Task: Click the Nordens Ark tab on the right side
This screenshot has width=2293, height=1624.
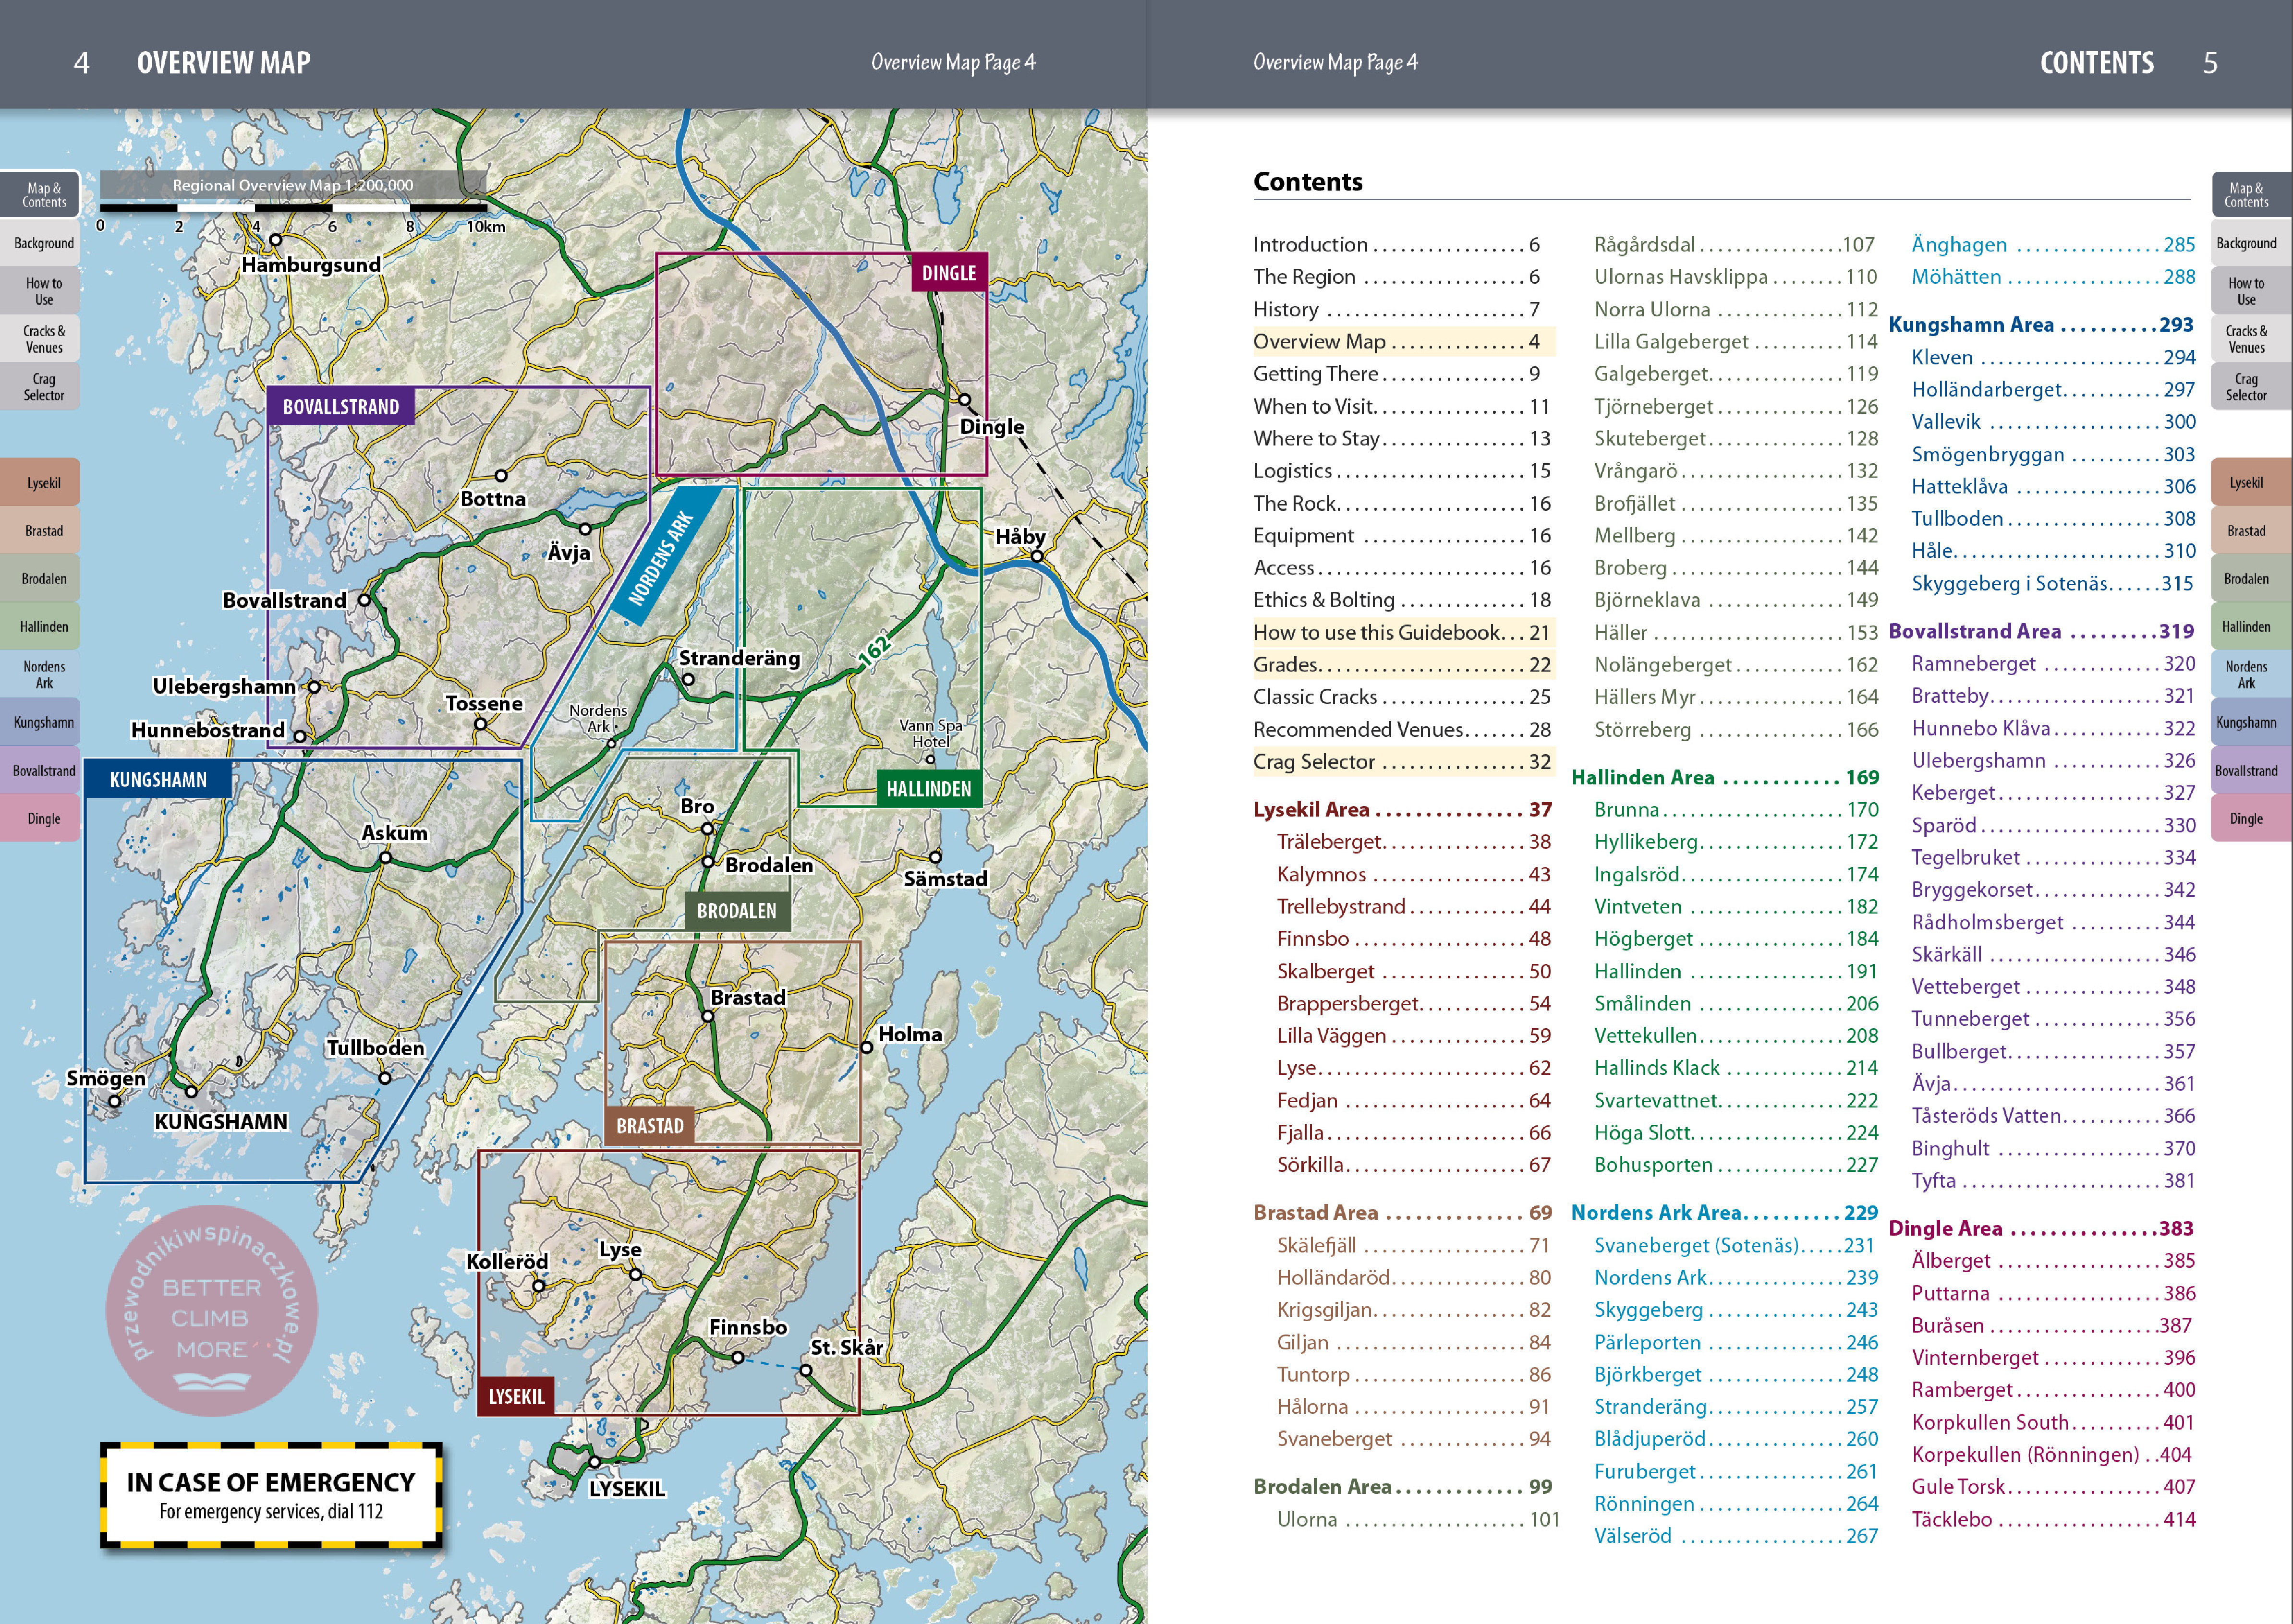Action: 2246,675
